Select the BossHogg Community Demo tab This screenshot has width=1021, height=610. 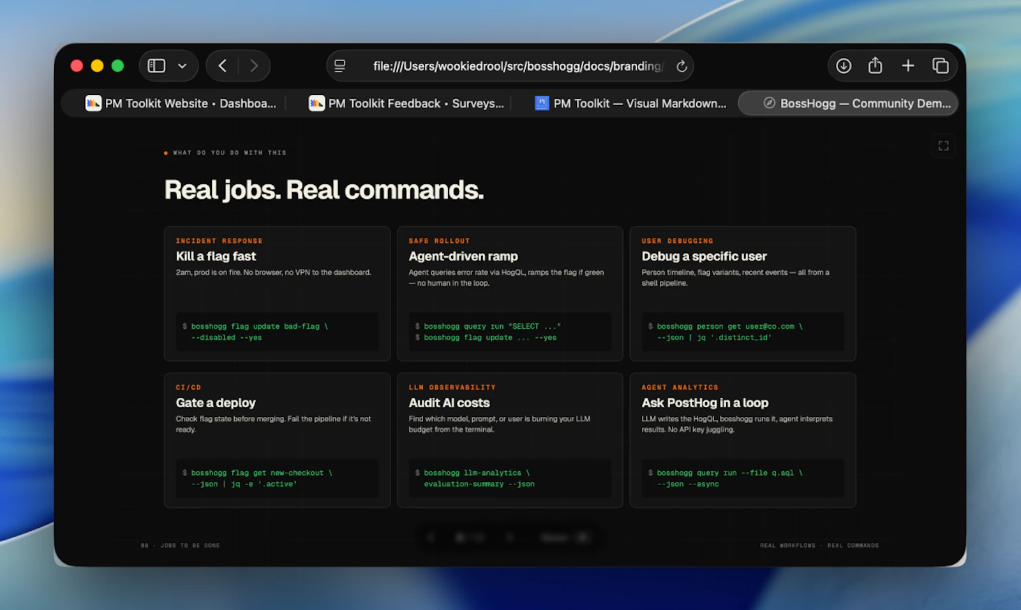848,103
